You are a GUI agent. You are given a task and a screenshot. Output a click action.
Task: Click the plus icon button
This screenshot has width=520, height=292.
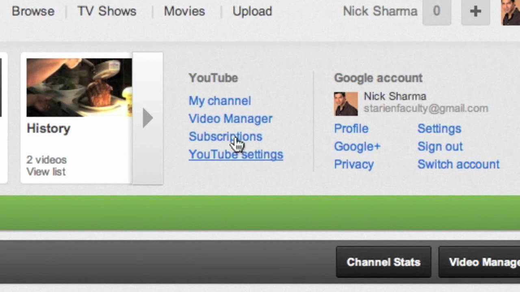point(476,12)
